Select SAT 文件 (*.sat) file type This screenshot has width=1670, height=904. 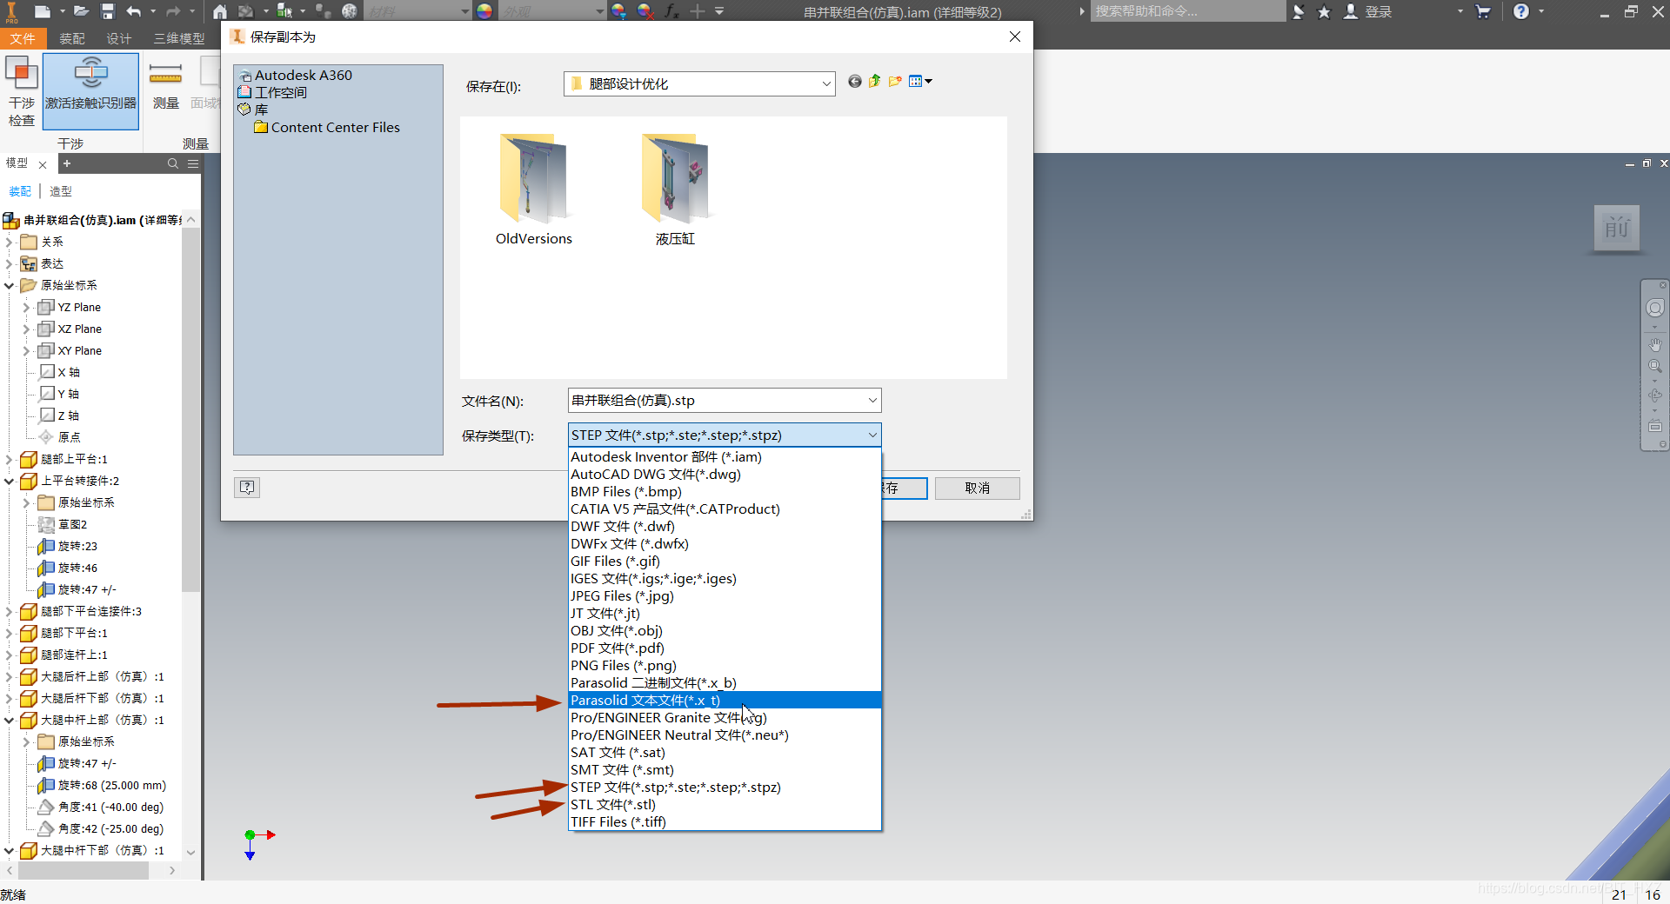[725, 752]
